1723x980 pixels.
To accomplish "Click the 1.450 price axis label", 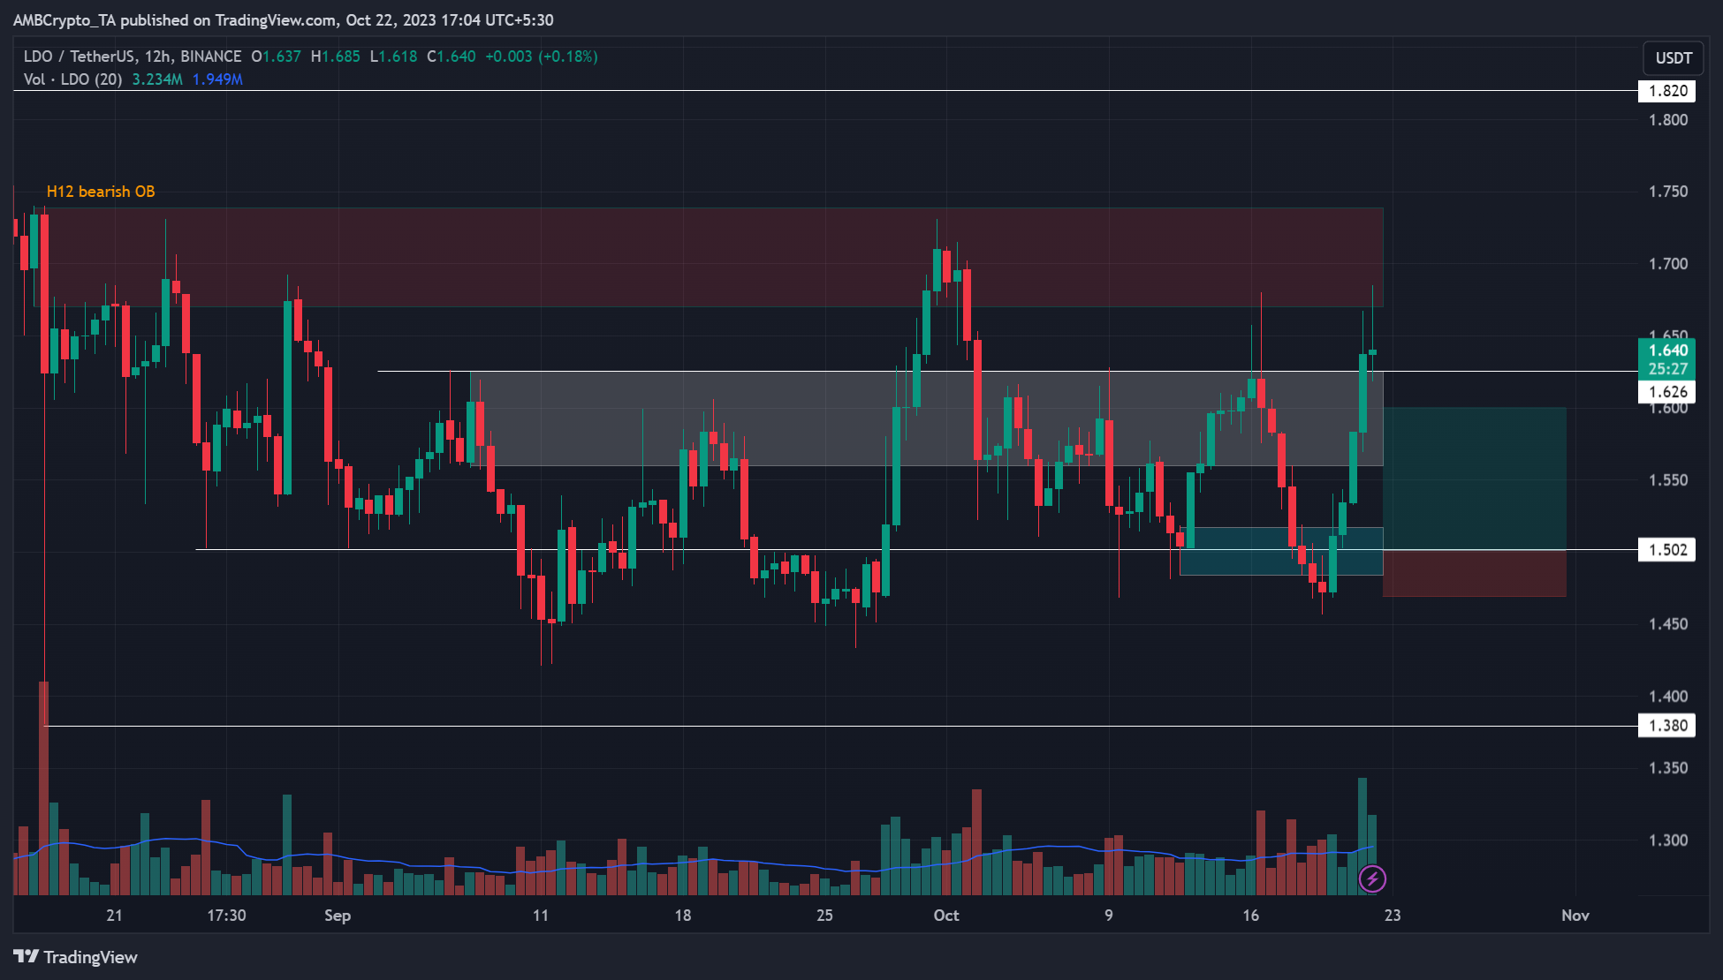I will (1667, 624).
